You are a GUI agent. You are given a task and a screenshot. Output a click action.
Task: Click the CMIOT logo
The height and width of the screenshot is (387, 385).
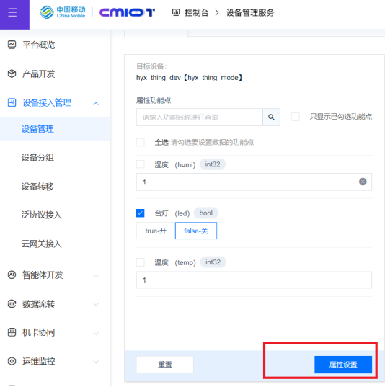127,12
